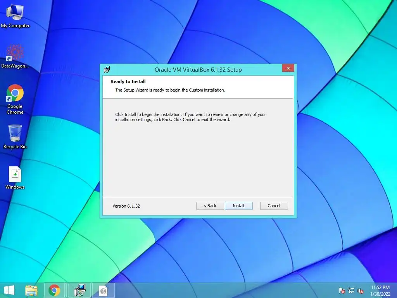This screenshot has height=298, width=397.
Task: Close the VirtualBox Setup dialog
Action: click(x=288, y=68)
